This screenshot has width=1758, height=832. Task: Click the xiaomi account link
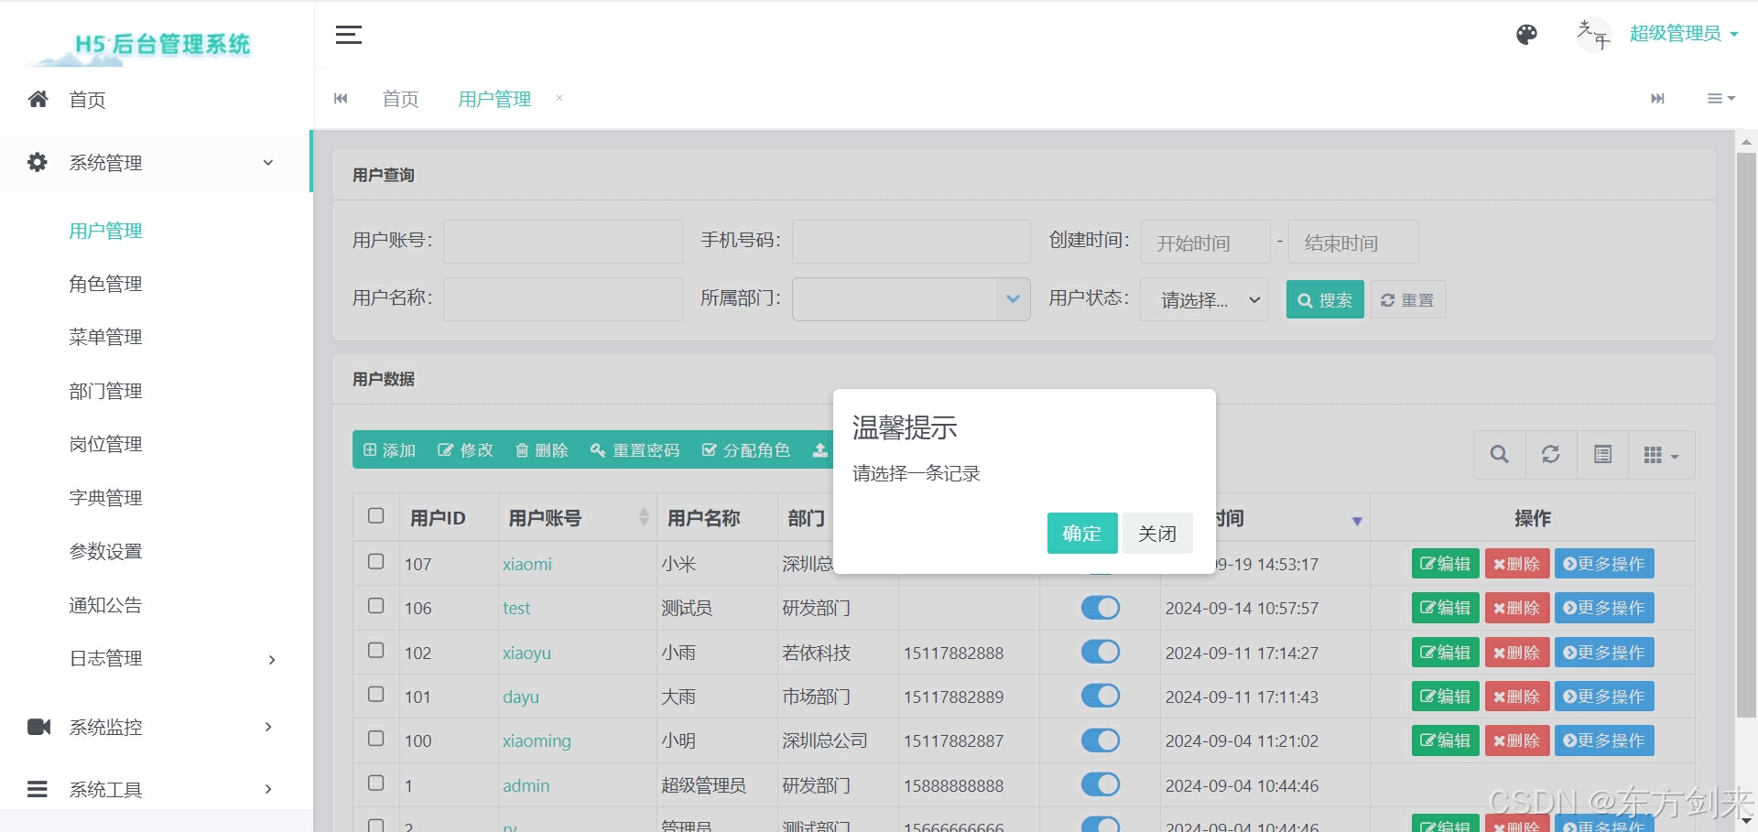coord(527,564)
